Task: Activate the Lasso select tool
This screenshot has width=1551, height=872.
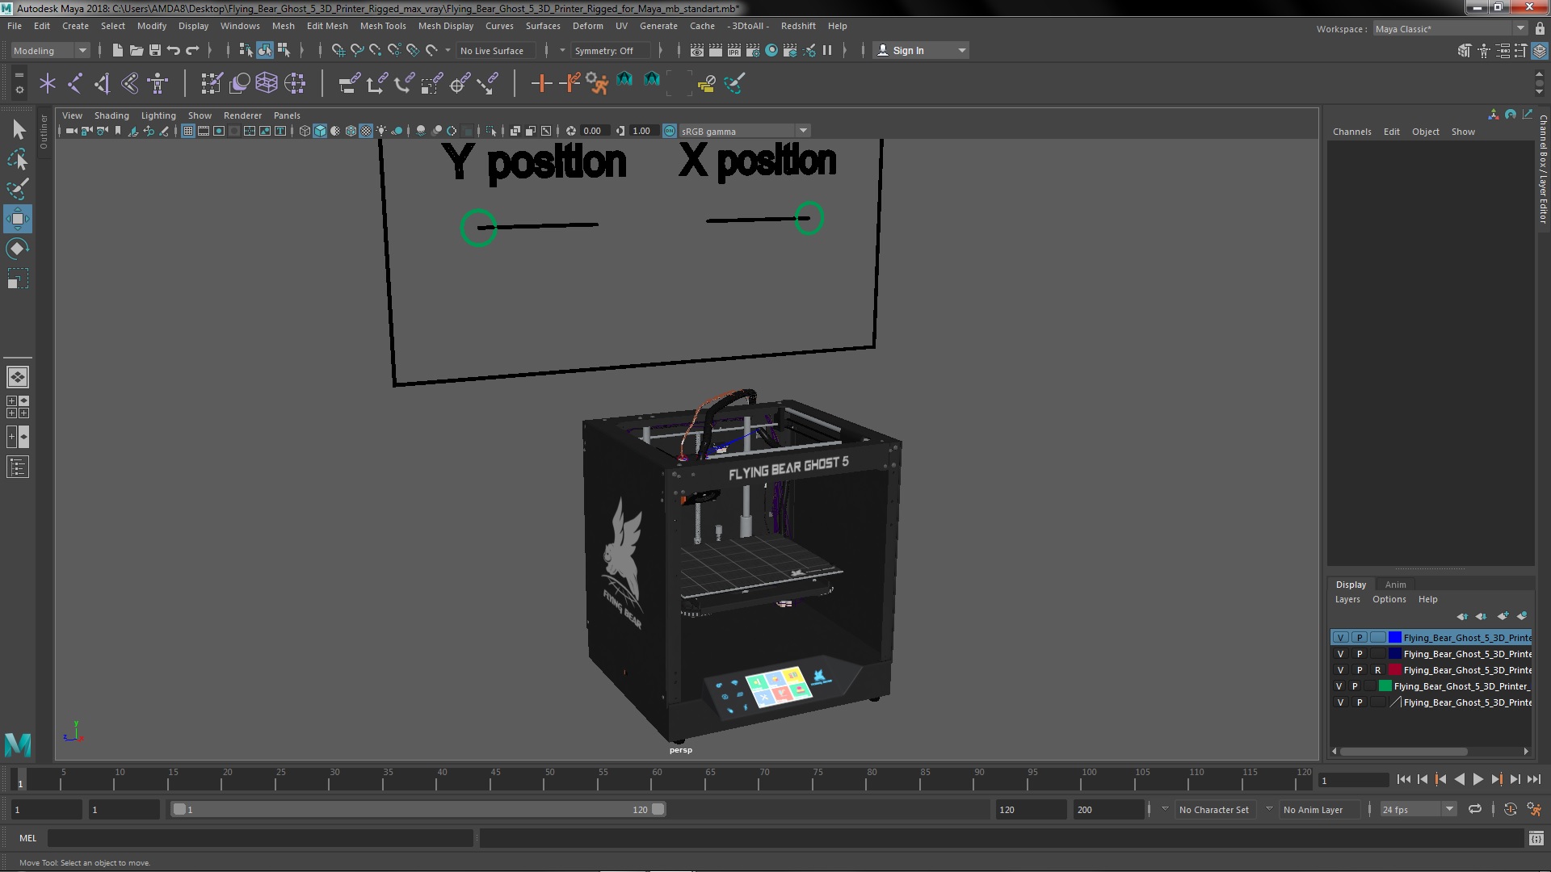Action: (x=18, y=159)
